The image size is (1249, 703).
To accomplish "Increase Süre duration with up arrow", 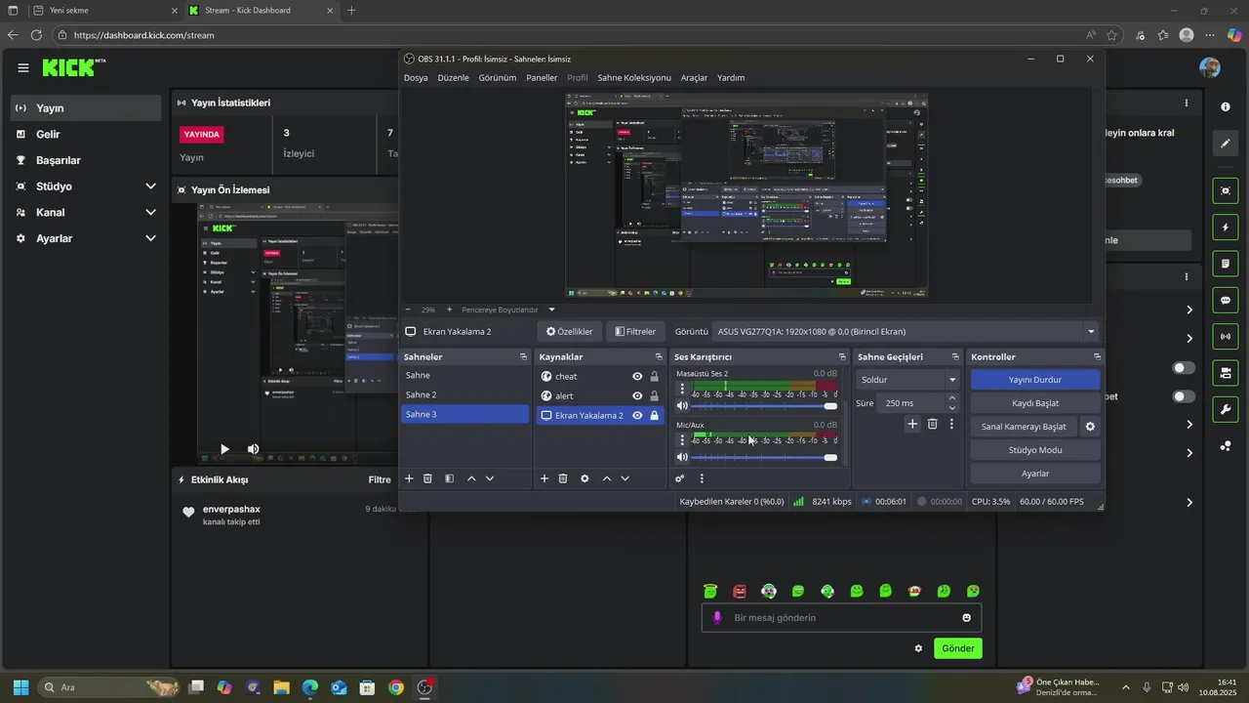I will pos(952,397).
